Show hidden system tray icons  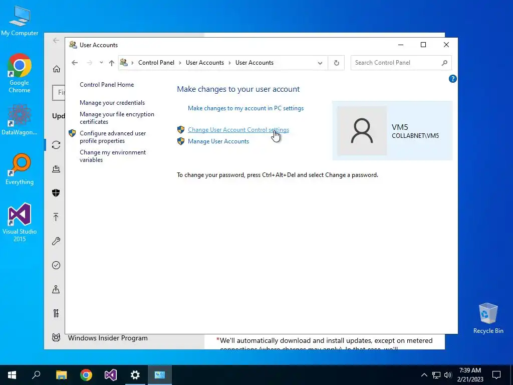424,375
